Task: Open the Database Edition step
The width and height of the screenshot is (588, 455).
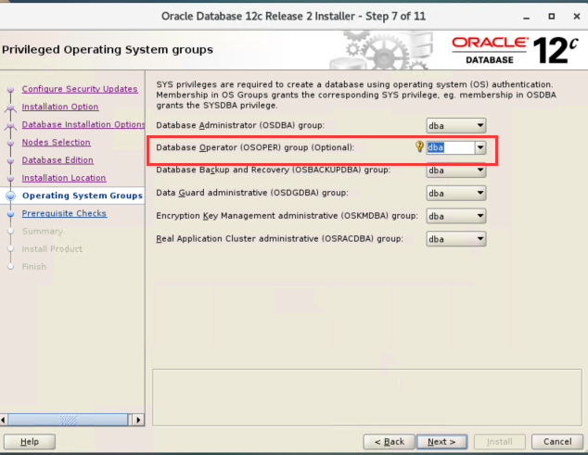Action: [58, 160]
